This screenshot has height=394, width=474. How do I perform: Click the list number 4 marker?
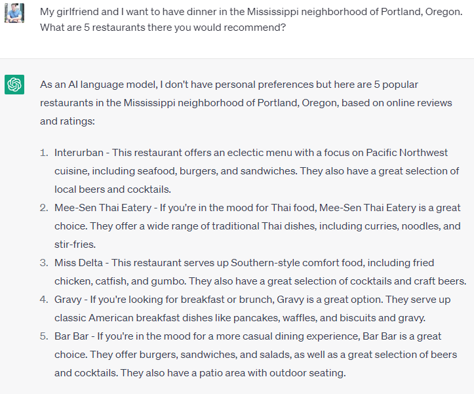[44, 300]
